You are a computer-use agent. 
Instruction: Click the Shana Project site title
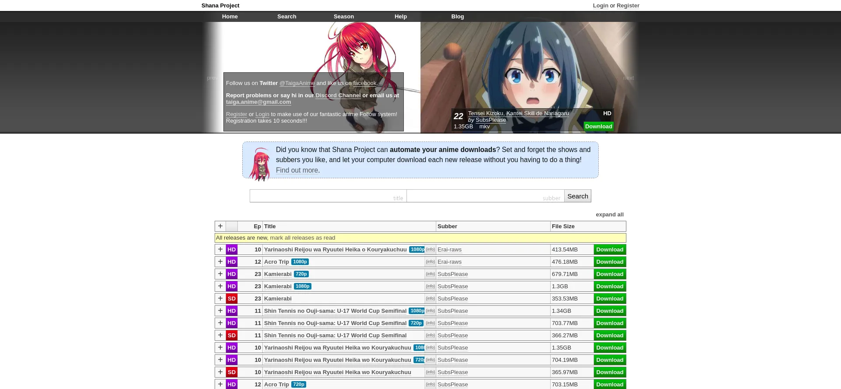pyautogui.click(x=220, y=5)
